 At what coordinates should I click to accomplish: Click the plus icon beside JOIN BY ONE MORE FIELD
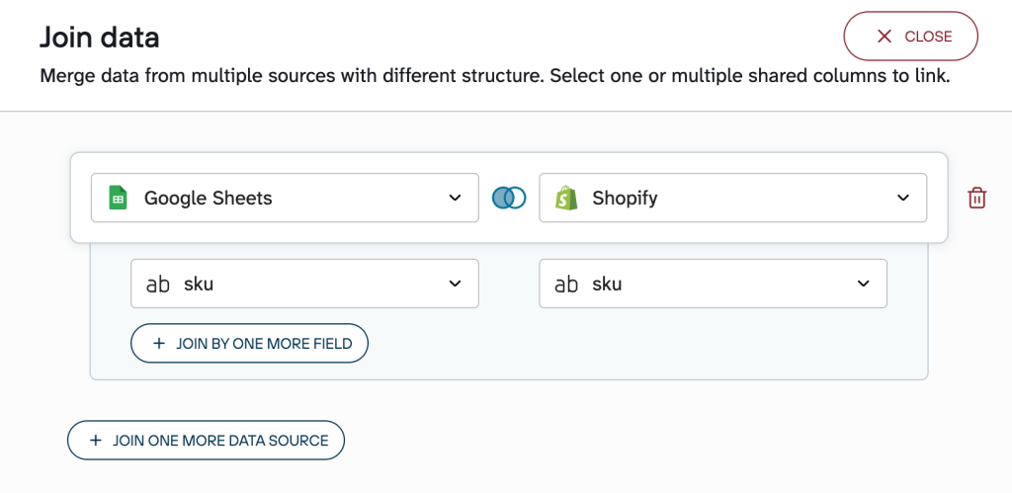(x=159, y=344)
